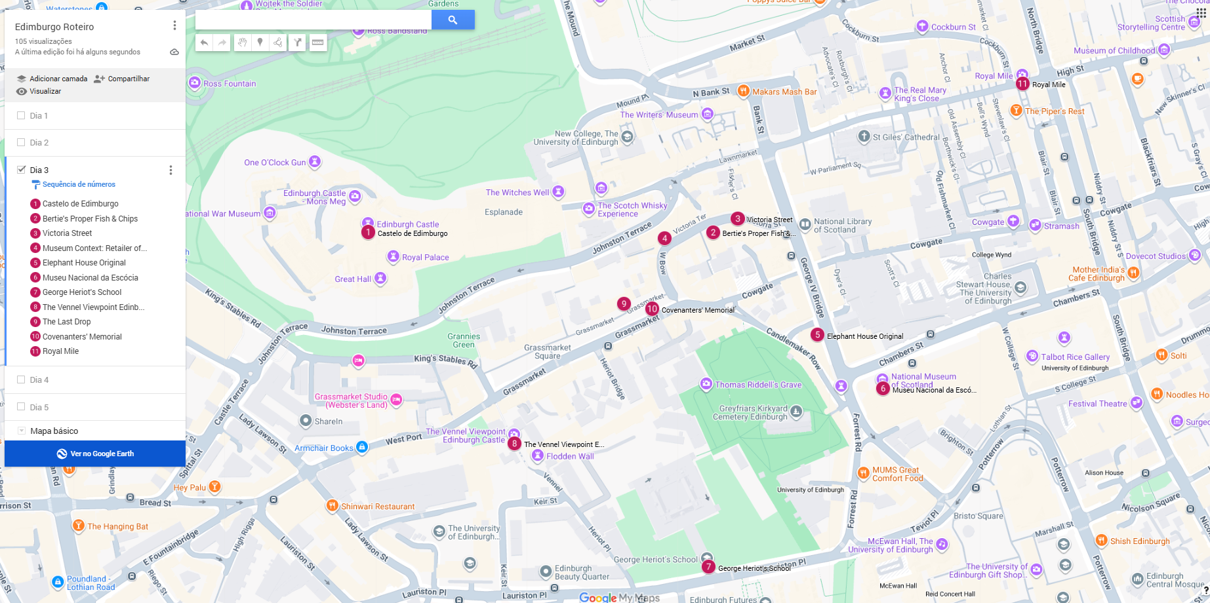
Task: Click the redo arrow in map toolbar
Action: [x=222, y=43]
